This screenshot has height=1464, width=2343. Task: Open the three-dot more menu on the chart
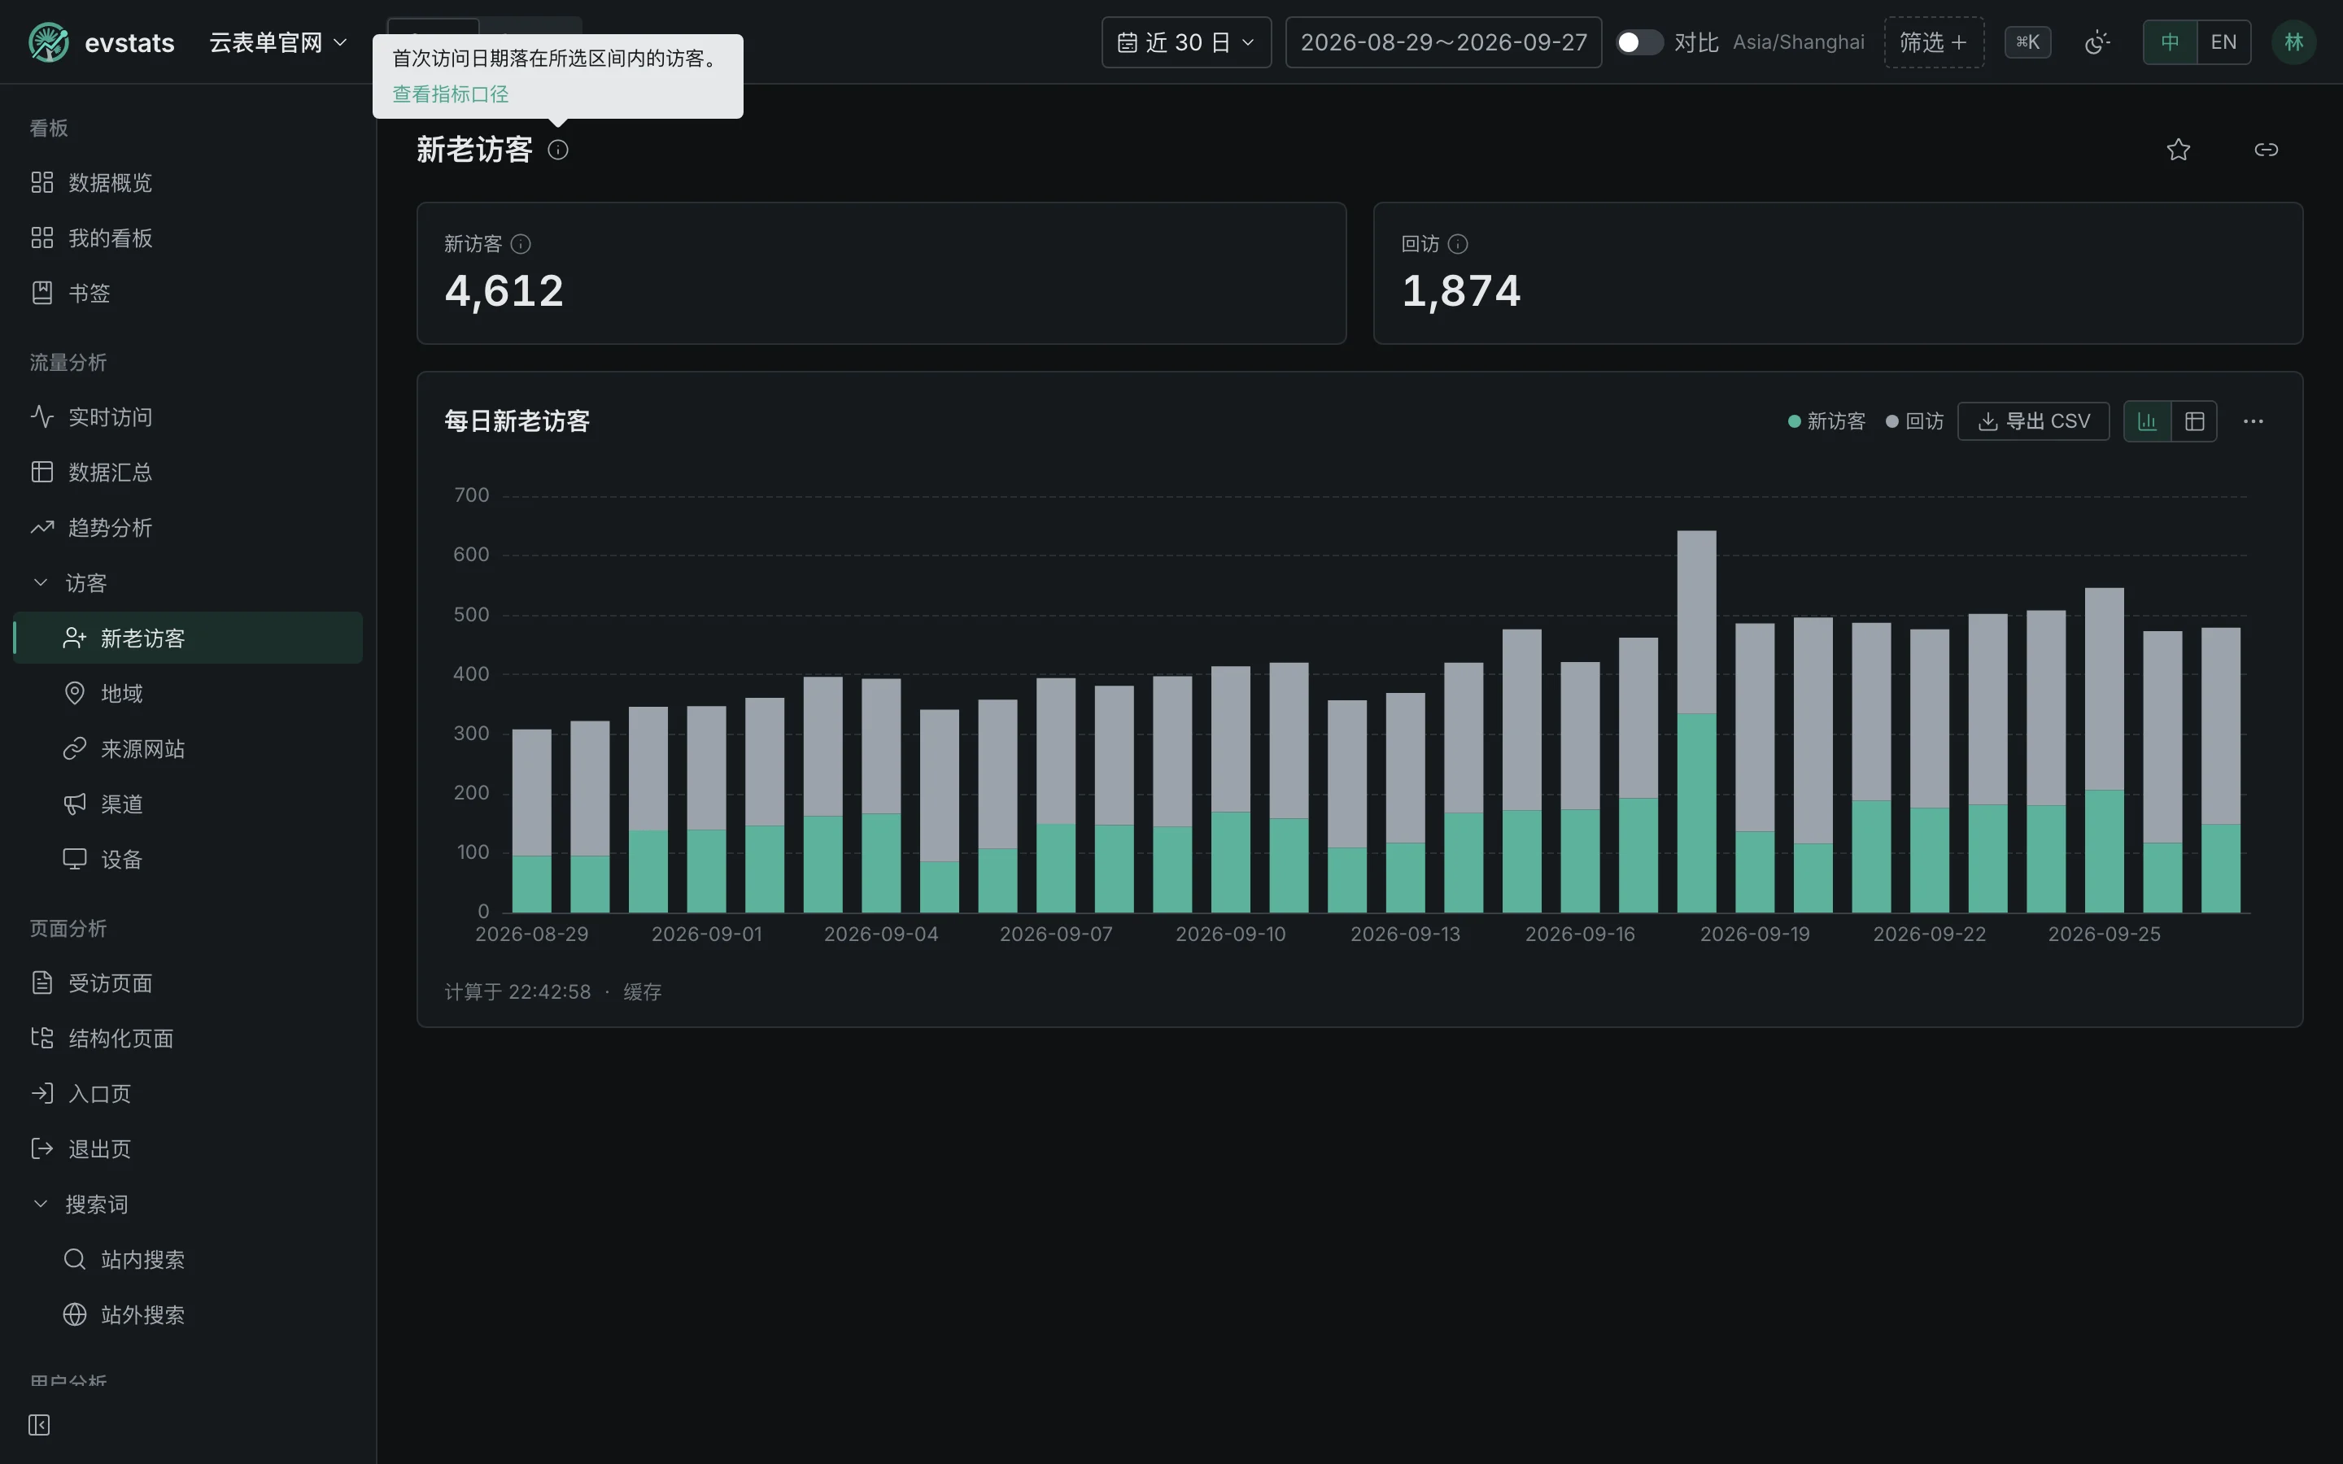2253,421
